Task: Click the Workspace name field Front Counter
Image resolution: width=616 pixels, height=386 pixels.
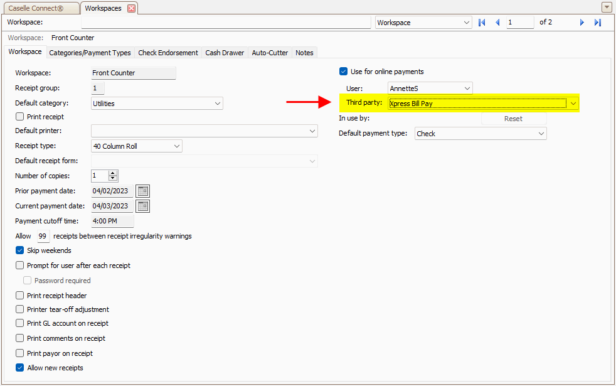Action: click(x=134, y=73)
